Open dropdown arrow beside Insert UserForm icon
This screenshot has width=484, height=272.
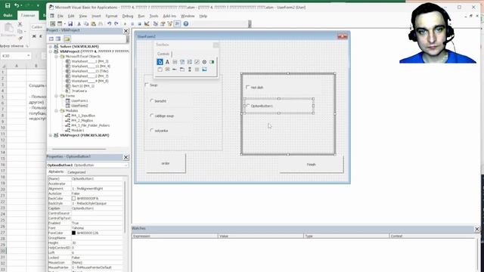coord(65,23)
